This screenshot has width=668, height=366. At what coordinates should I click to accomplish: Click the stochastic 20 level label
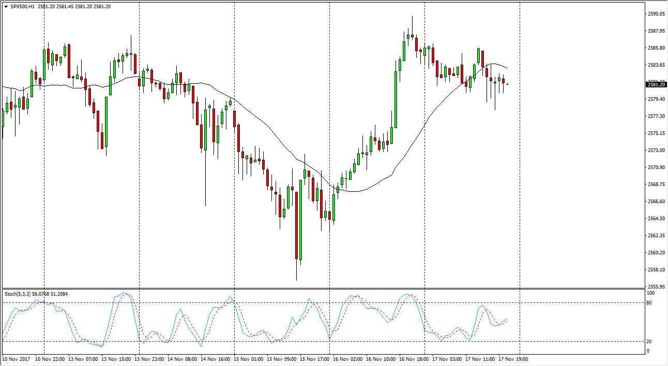(x=650, y=342)
